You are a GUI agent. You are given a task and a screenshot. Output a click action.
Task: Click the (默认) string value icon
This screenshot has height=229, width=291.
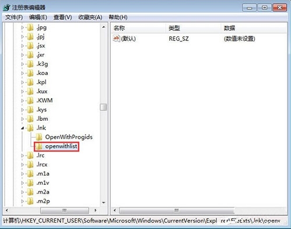(x=116, y=38)
